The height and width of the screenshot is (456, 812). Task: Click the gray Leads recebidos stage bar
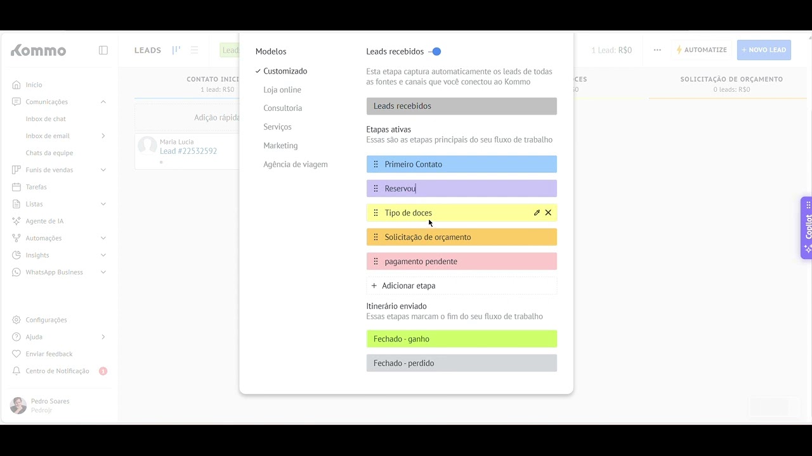point(462,106)
